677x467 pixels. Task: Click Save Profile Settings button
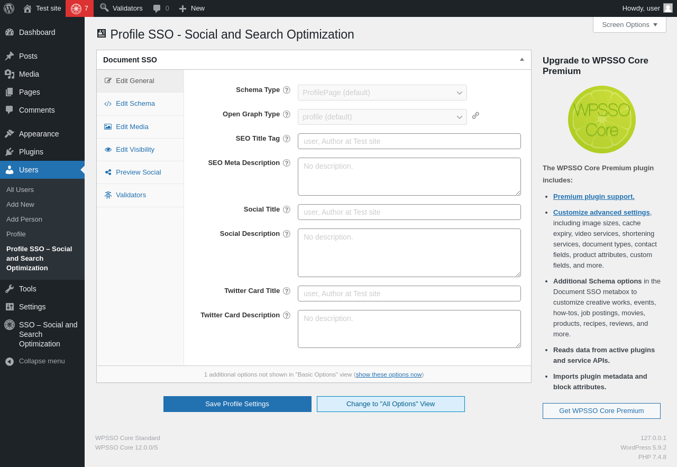coord(237,404)
